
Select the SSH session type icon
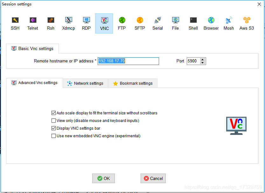pos(15,23)
